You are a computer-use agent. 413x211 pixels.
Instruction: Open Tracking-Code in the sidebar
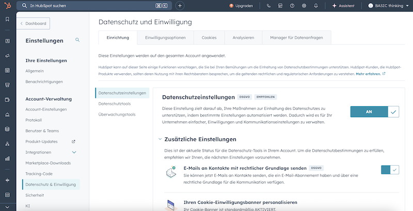(x=39, y=174)
